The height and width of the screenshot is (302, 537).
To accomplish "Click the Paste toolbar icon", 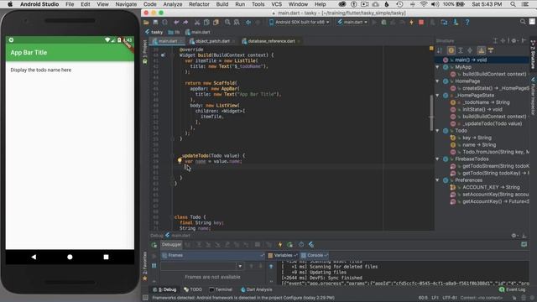I will 216,23.
